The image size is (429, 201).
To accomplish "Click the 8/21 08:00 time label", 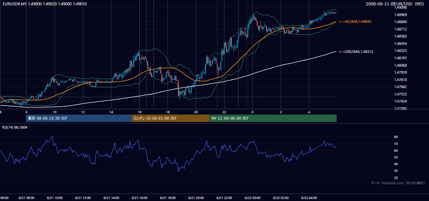I will pos(26,198).
